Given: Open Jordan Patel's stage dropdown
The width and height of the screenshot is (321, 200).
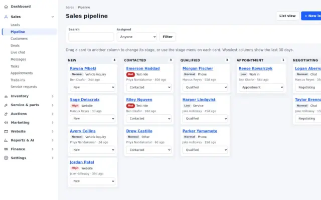Looking at the screenshot, I should click(x=92, y=181).
